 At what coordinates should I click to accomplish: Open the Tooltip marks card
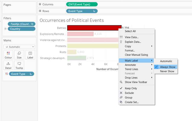(x=19, y=65)
